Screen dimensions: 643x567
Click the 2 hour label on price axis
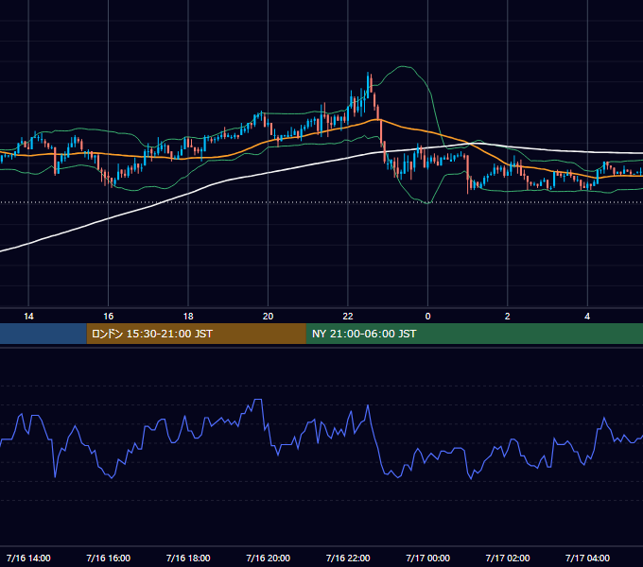pyautogui.click(x=507, y=317)
